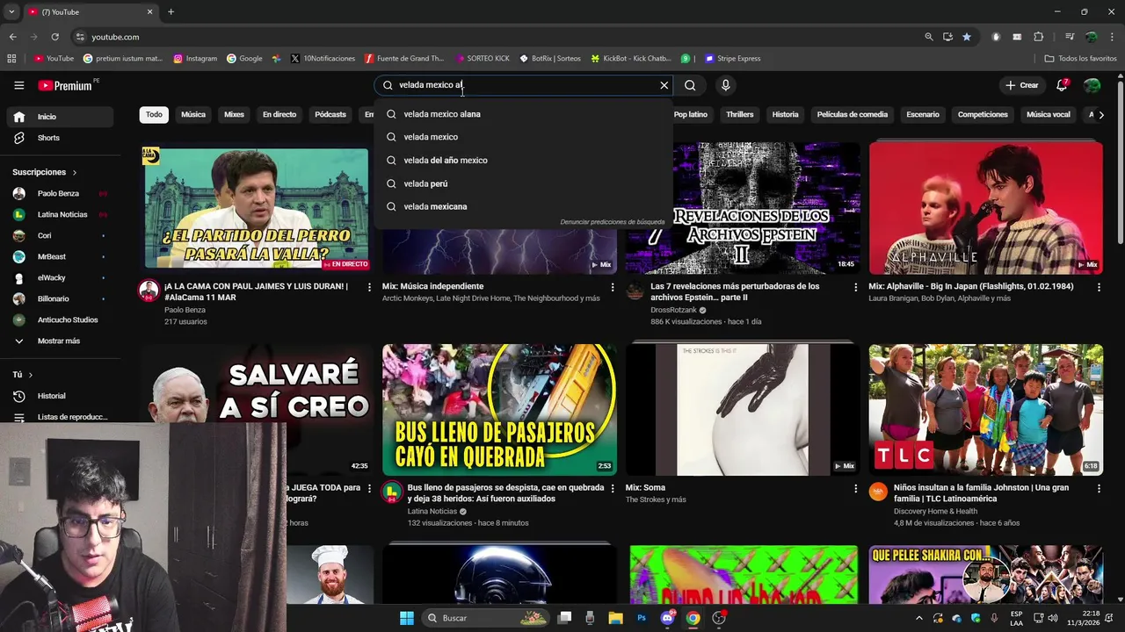
Task: Click the magnifier search button
Action: tap(690, 85)
